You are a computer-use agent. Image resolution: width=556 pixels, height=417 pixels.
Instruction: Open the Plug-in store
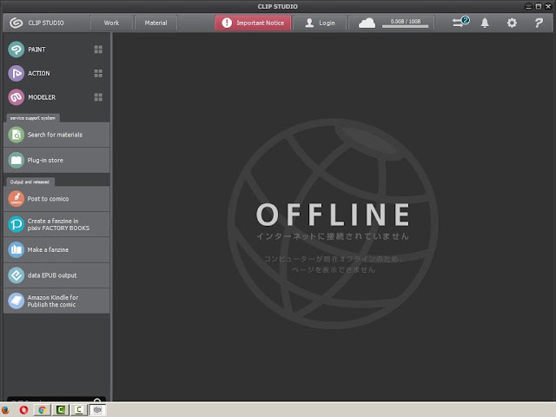(56, 160)
